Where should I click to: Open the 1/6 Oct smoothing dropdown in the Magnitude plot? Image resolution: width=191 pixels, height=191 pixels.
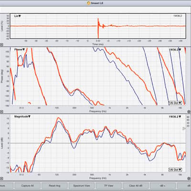tap(175, 170)
